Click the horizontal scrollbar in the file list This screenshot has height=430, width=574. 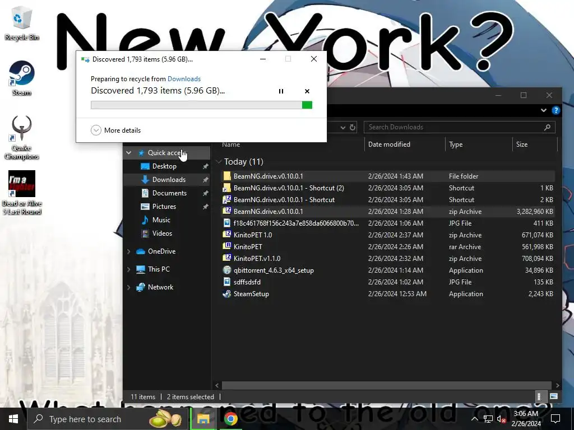(x=387, y=385)
